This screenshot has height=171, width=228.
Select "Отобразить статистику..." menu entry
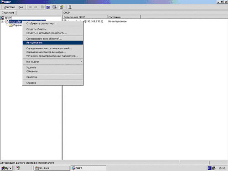(x=53, y=23)
